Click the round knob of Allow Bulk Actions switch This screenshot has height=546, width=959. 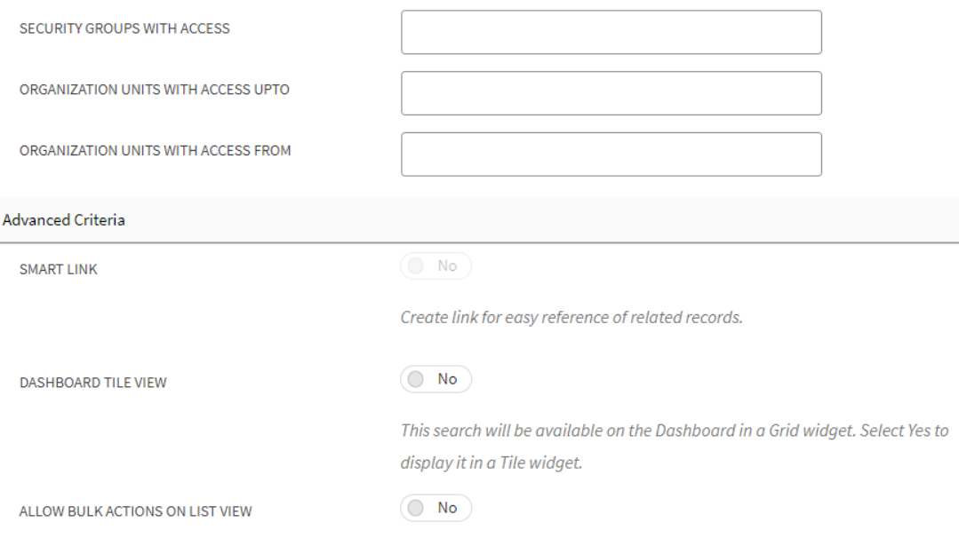click(416, 508)
